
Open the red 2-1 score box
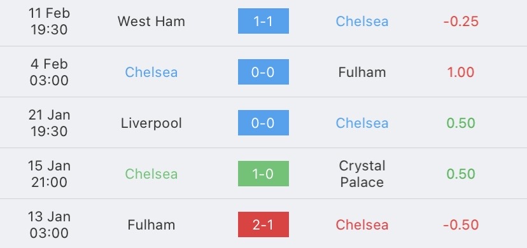[263, 224]
